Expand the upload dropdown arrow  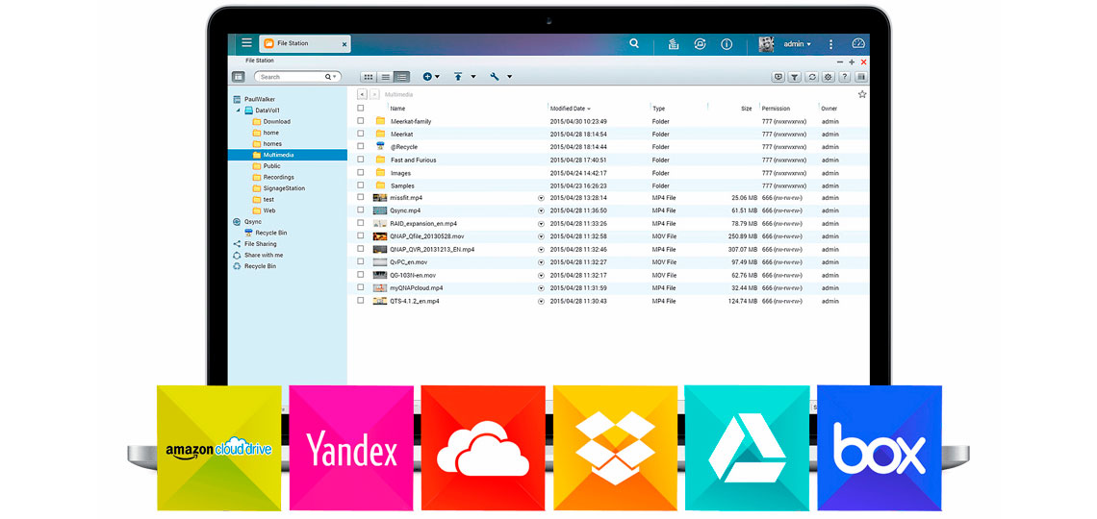pyautogui.click(x=473, y=77)
